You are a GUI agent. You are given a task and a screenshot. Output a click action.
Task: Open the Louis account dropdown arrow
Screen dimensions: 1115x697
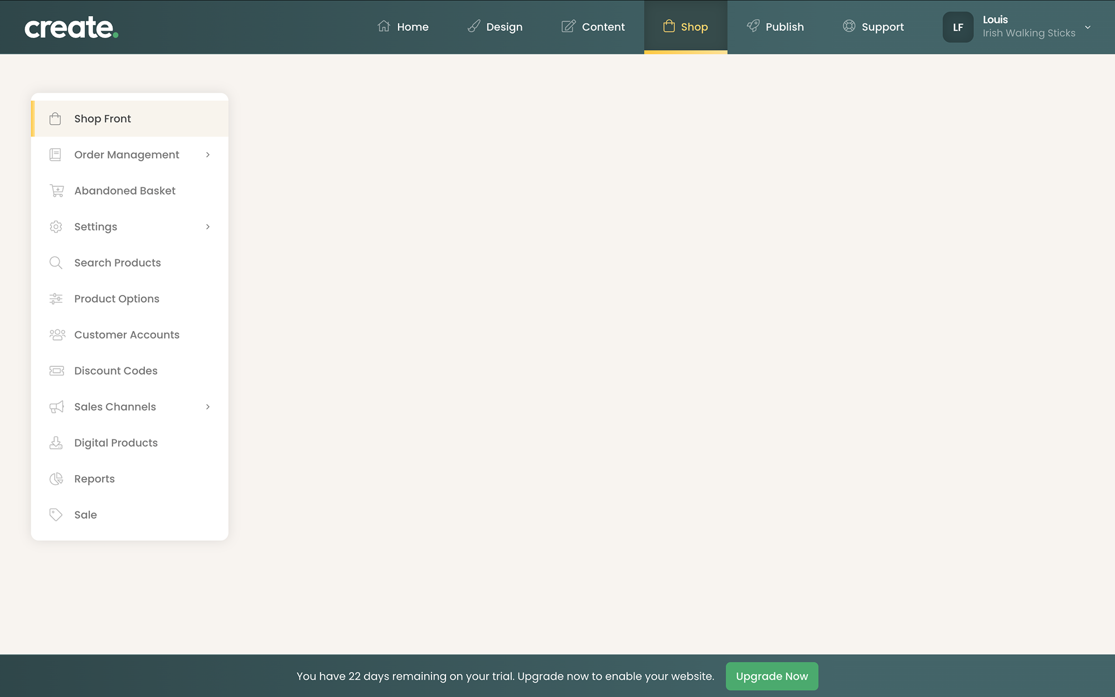[x=1087, y=27]
